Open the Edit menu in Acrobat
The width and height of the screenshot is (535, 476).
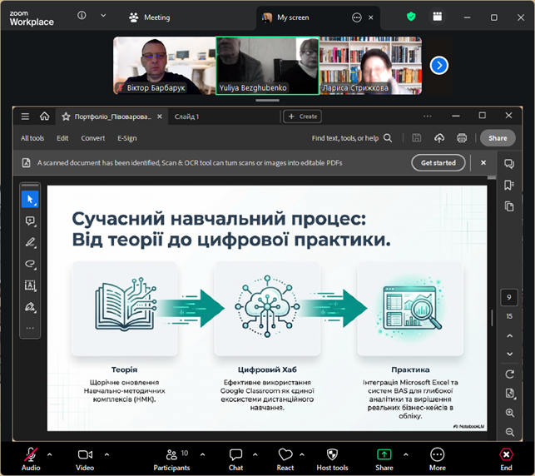coord(62,138)
